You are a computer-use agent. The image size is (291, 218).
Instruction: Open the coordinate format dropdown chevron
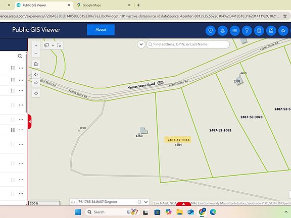(146, 202)
